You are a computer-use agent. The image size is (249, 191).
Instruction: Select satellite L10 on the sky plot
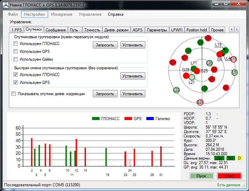click(x=204, y=88)
